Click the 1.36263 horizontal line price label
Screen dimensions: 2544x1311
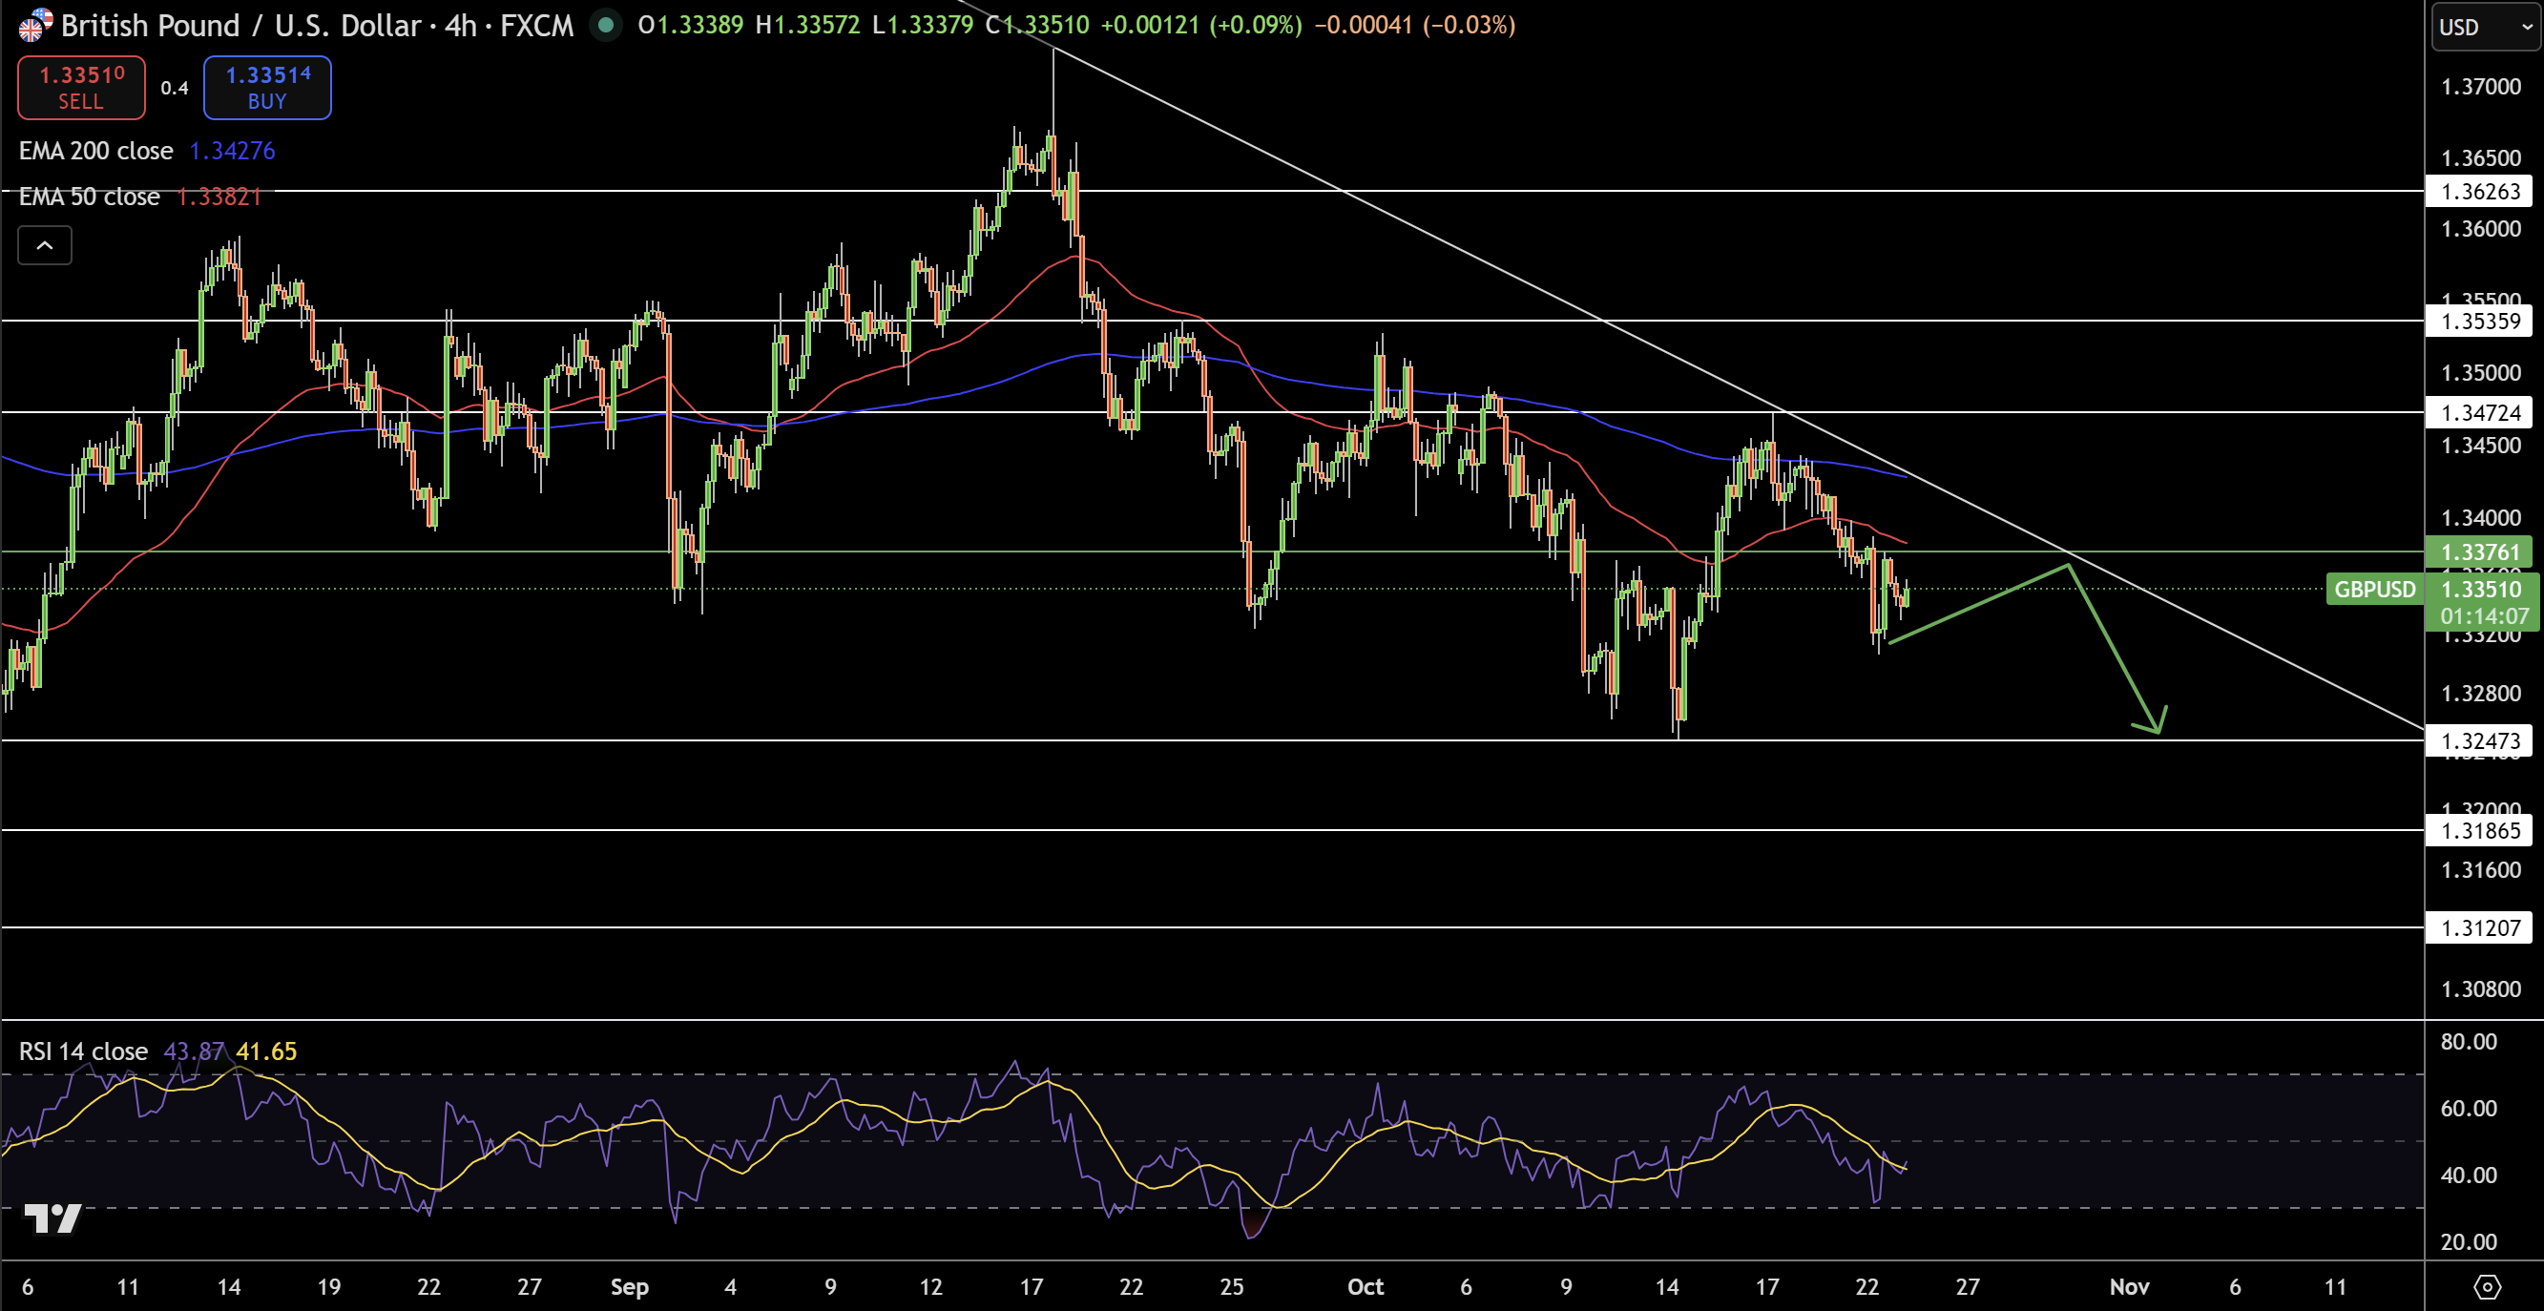point(2479,191)
